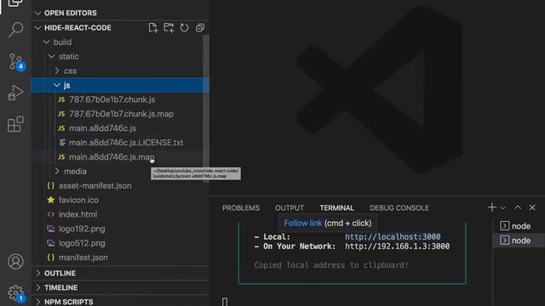Close the bottom panel

532,207
